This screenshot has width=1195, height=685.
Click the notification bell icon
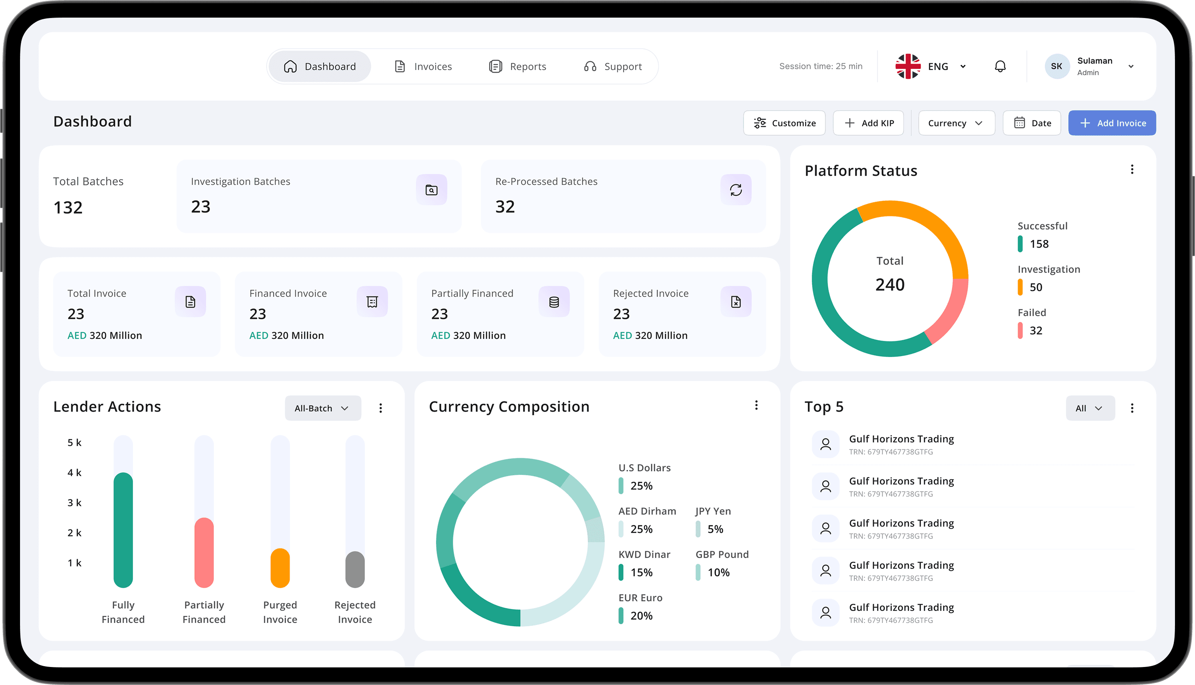[1000, 66]
